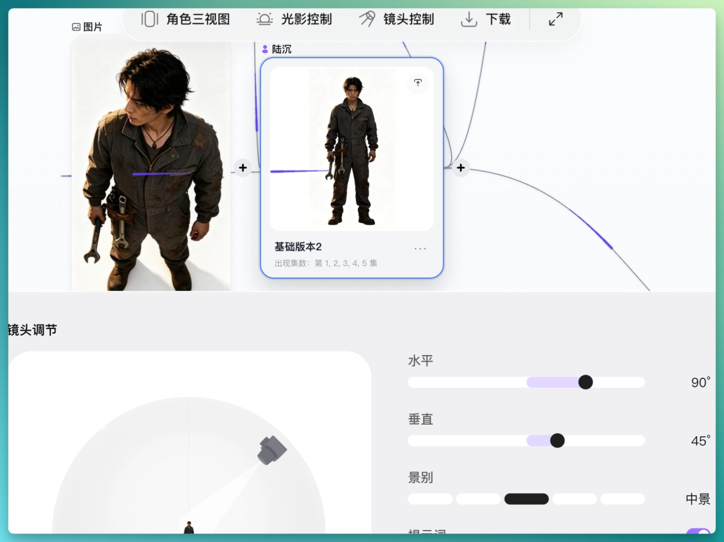Click the 基础版本2 title text
This screenshot has height=542, width=724.
[x=298, y=247]
